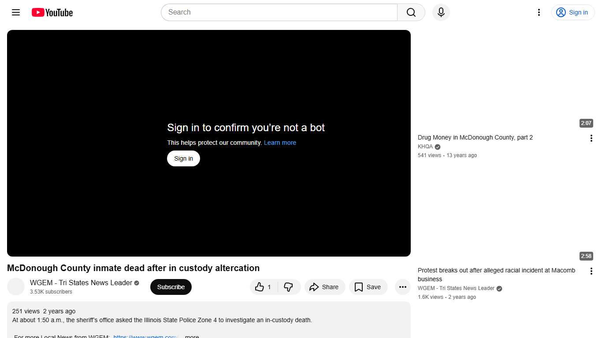Open options for Drug Money video
This screenshot has height=338, width=602.
pyautogui.click(x=591, y=138)
